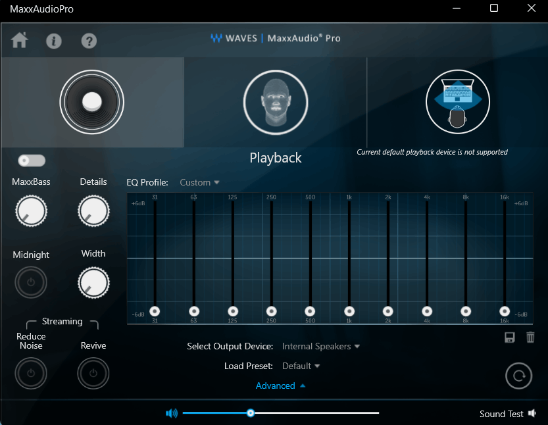Toggle the Reduce Noise power button
This screenshot has width=548, height=425.
(x=31, y=373)
